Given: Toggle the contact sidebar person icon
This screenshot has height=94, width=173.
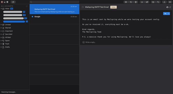Looking at the screenshot, I should tap(164, 2).
